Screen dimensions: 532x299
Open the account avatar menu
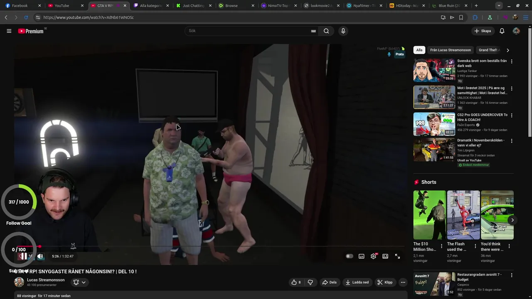pyautogui.click(x=516, y=31)
